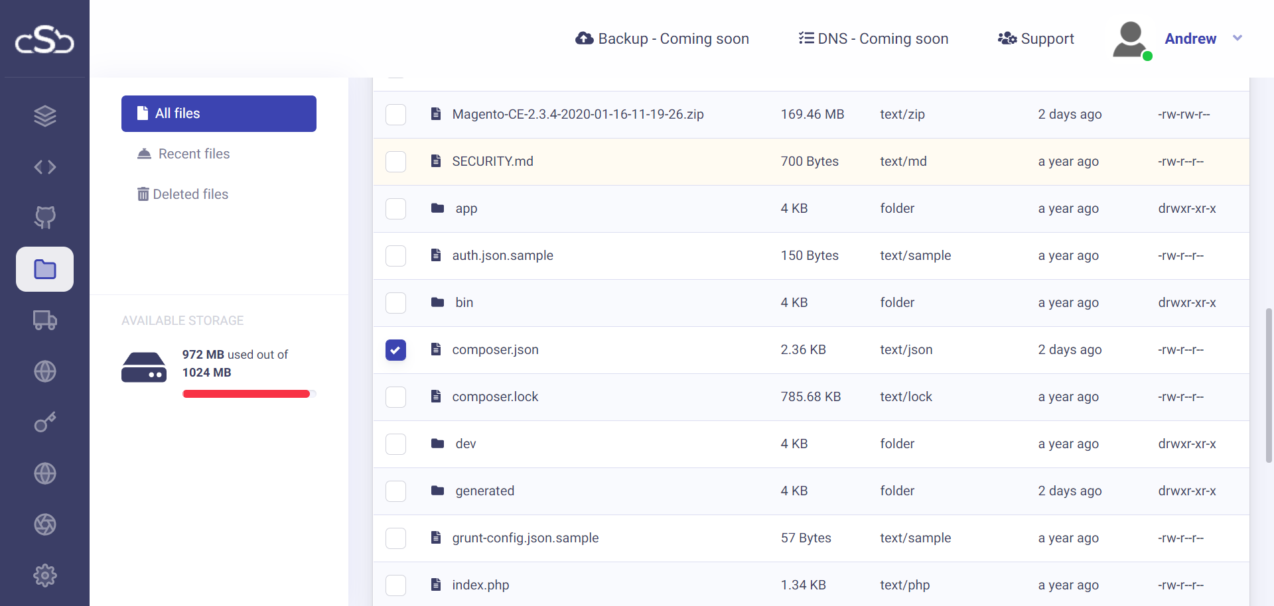
Task: Select the SECURITY.md file checkbox
Action: click(395, 162)
